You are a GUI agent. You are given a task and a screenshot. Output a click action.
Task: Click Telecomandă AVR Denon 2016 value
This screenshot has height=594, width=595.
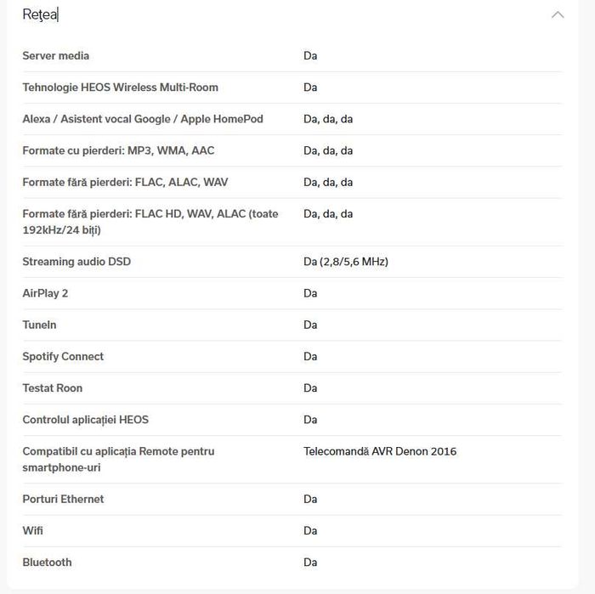point(379,451)
